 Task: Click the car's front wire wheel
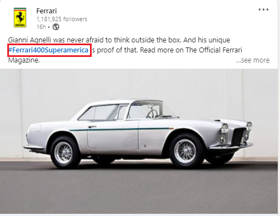coord(186,151)
